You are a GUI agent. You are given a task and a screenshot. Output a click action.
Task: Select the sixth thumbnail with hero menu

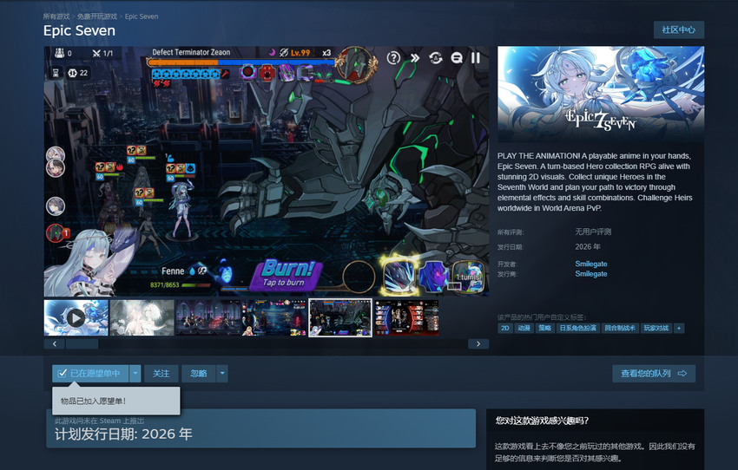coord(406,318)
